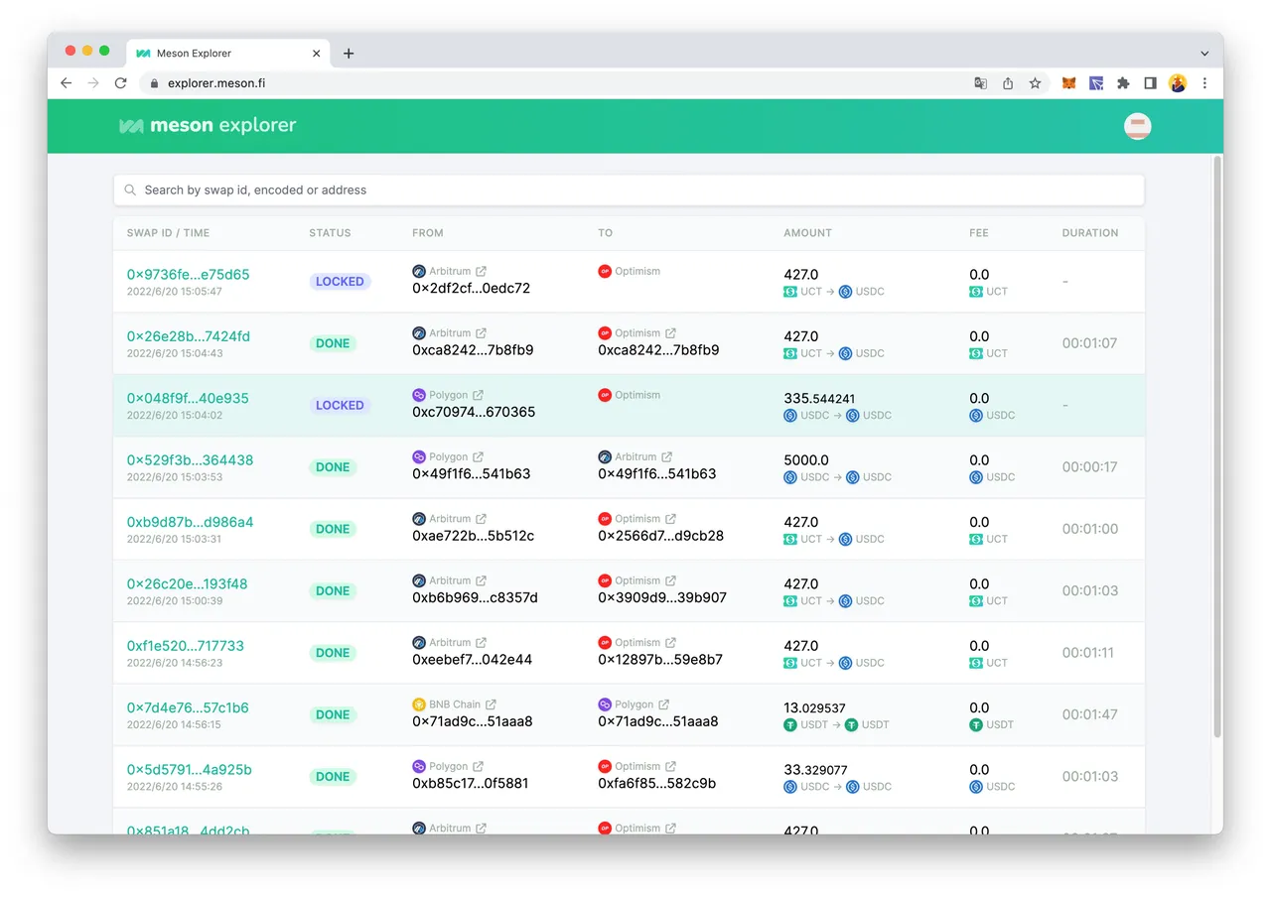Viewport: 1271px width, 897px height.
Task: Click to address 0xfa6f85...582c9b
Action: (x=656, y=783)
